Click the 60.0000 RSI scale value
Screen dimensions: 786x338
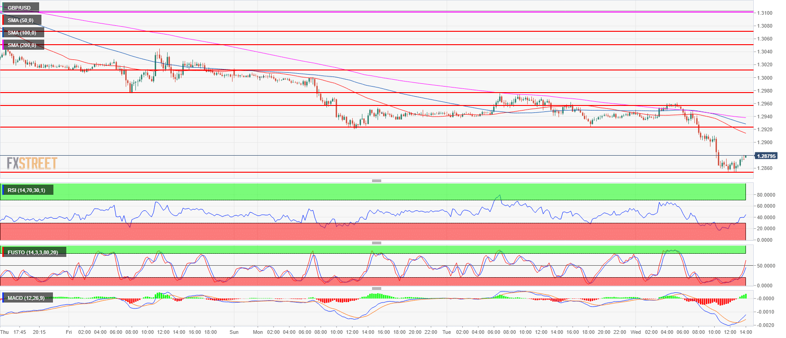click(766, 206)
